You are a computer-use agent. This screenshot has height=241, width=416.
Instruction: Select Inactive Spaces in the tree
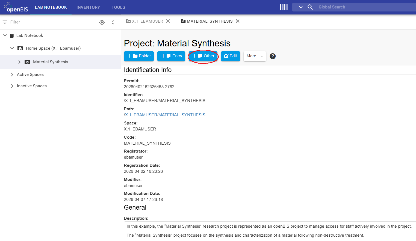coord(32,86)
